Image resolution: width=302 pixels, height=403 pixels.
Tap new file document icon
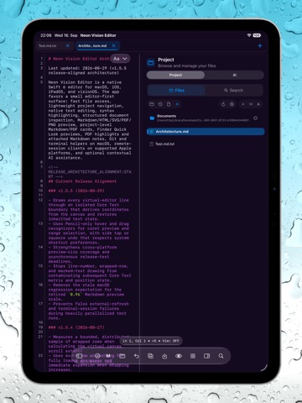pyautogui.click(x=169, y=104)
